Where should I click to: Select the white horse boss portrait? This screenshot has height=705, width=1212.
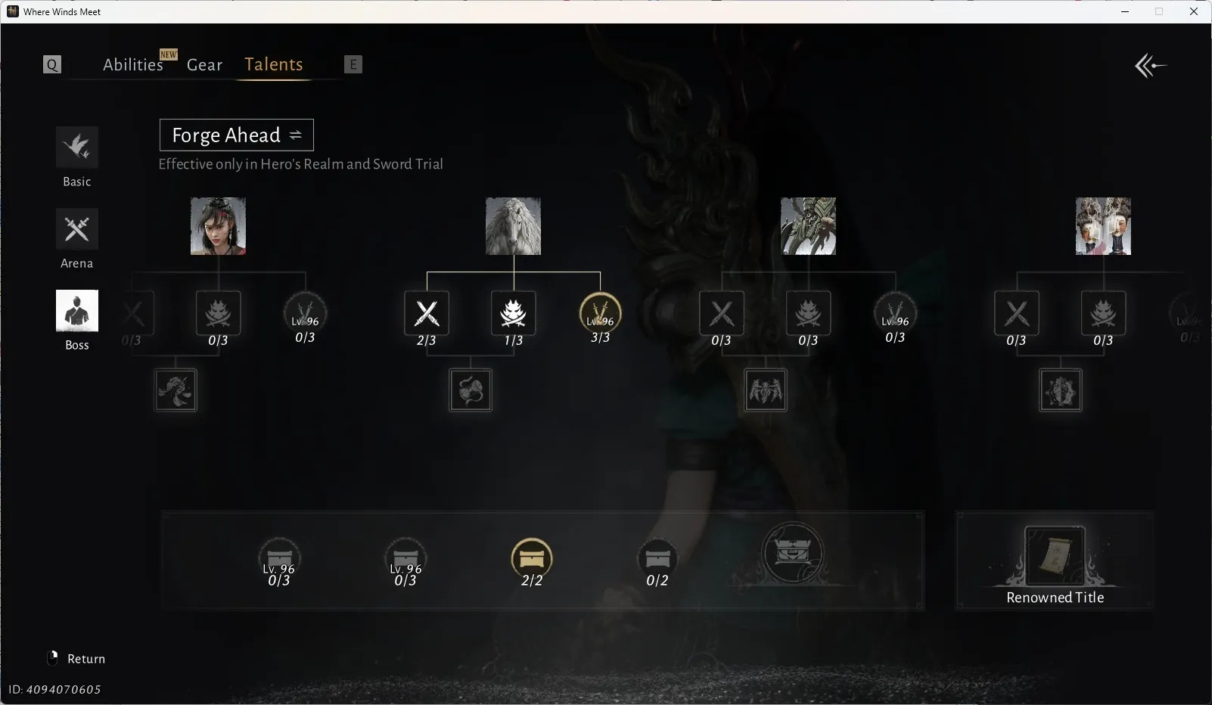pos(513,226)
